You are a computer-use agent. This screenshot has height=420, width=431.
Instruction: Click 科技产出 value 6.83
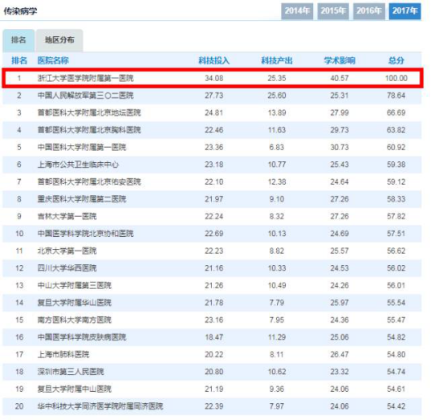pos(277,148)
